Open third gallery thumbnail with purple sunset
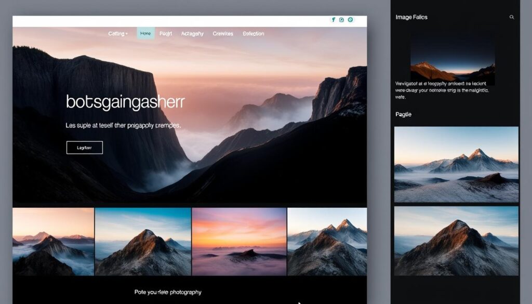The width and height of the screenshot is (532, 304). click(x=240, y=242)
